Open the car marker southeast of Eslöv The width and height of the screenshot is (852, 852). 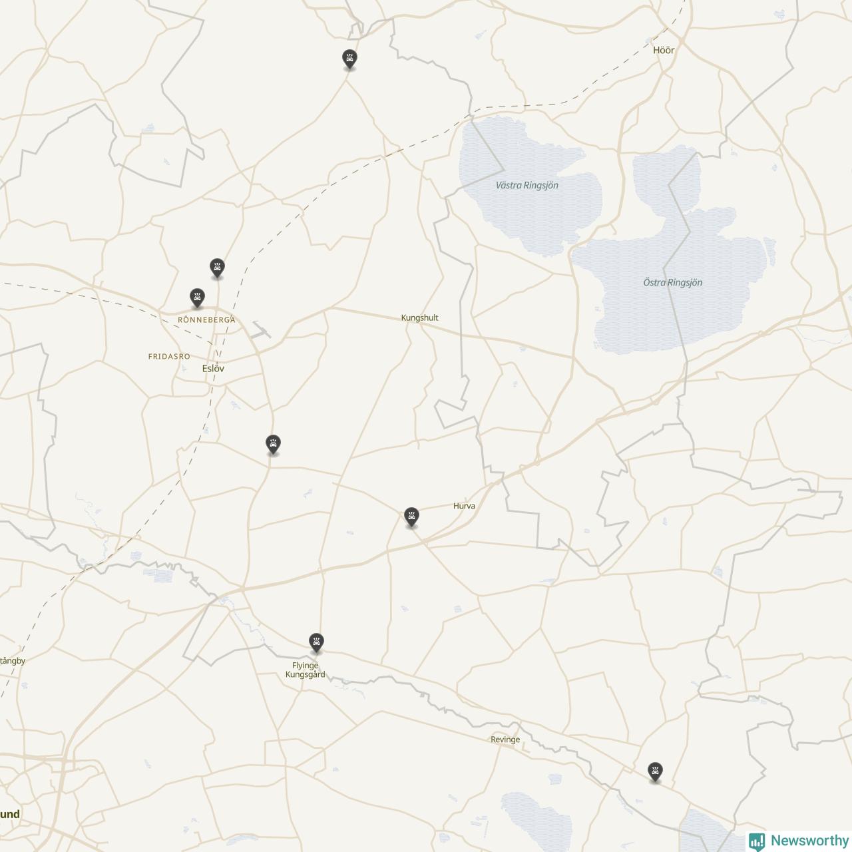[x=273, y=445]
